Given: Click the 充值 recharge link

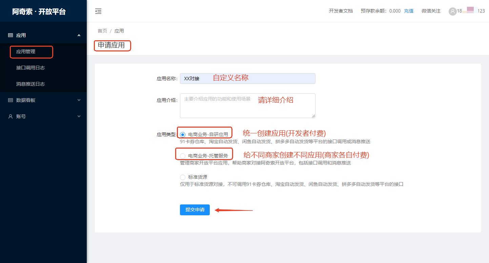Looking at the screenshot, I should pyautogui.click(x=409, y=11).
